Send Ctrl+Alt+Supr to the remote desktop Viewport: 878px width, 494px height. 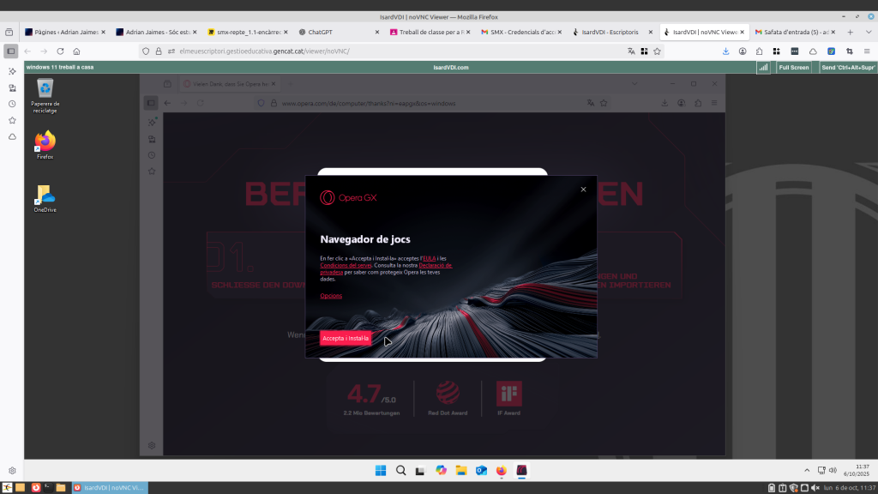pos(848,67)
